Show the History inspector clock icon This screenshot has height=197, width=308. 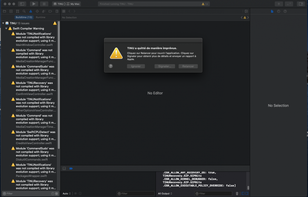pos(278,11)
